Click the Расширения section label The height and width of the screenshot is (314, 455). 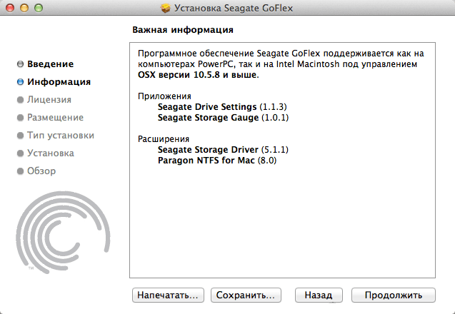click(164, 139)
